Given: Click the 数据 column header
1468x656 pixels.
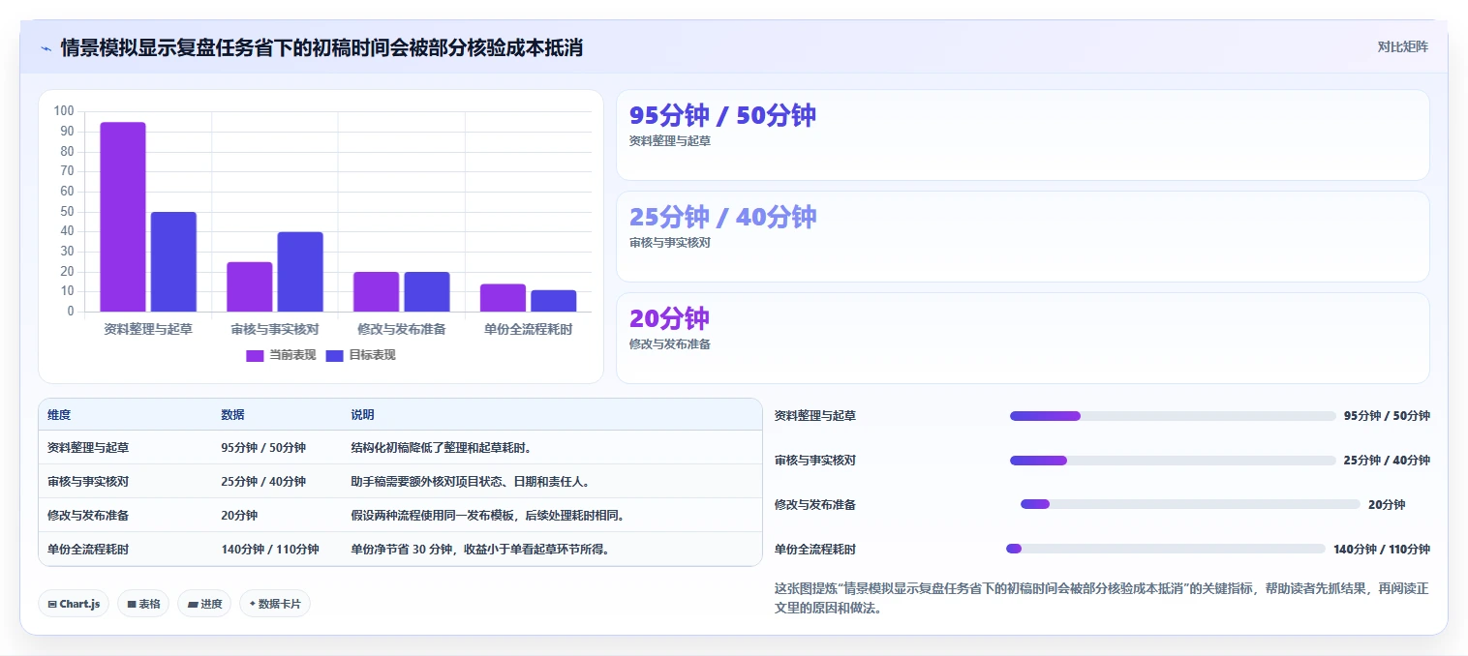Looking at the screenshot, I should click(x=232, y=414).
